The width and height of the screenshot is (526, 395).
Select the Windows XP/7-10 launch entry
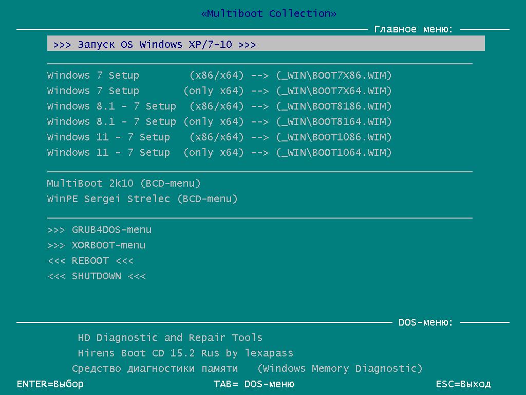154,45
